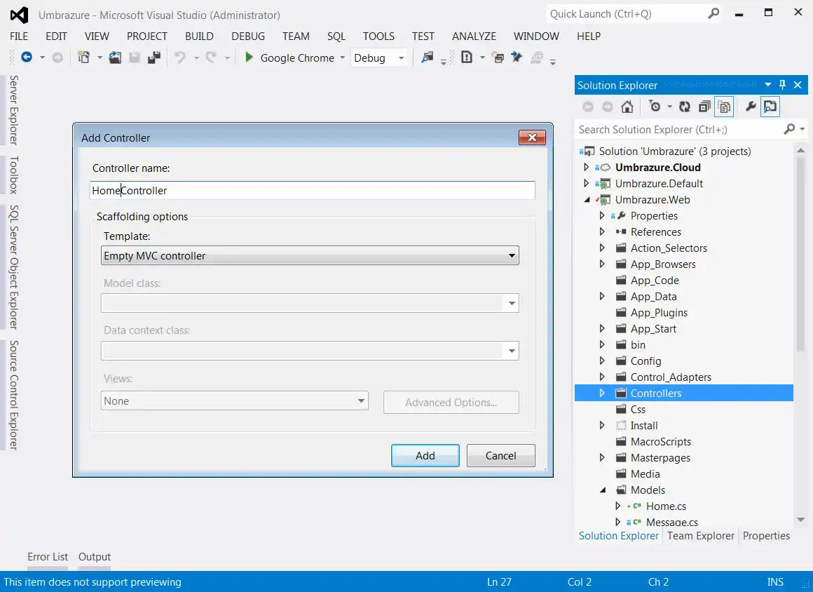Click the Open File toolbar icon
The image size is (813, 592).
click(115, 57)
